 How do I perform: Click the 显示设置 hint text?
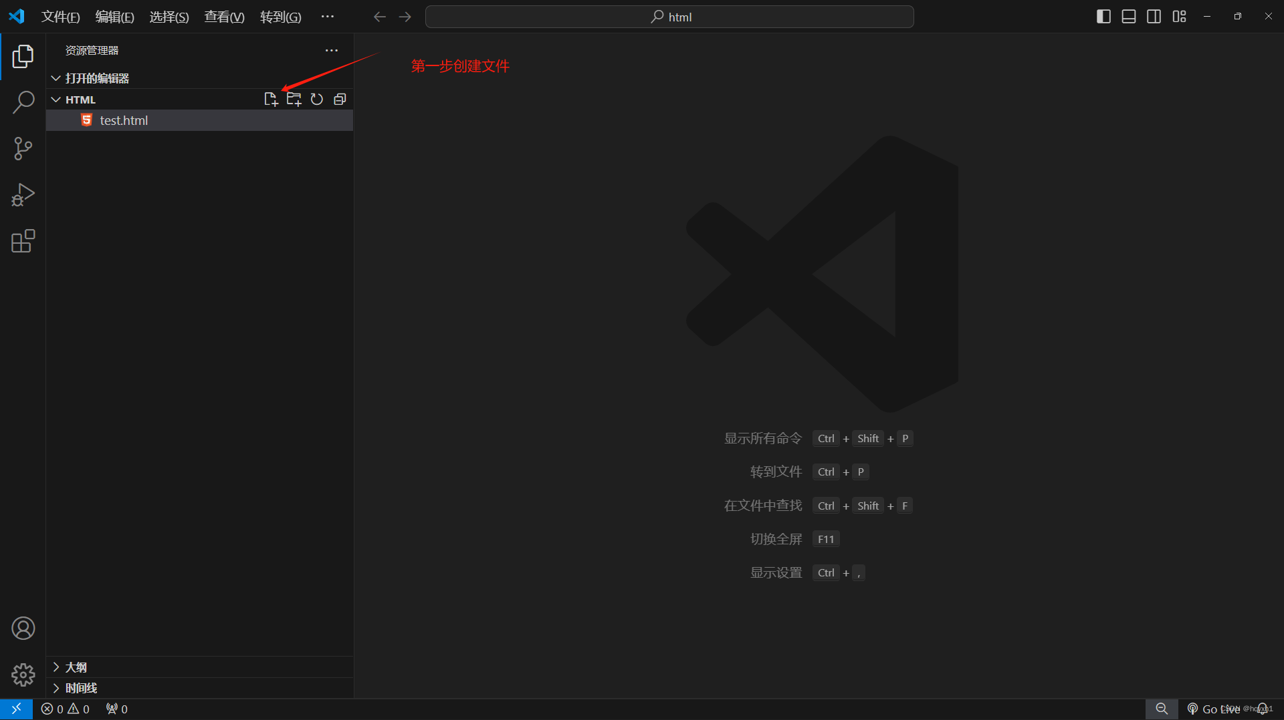(x=776, y=573)
